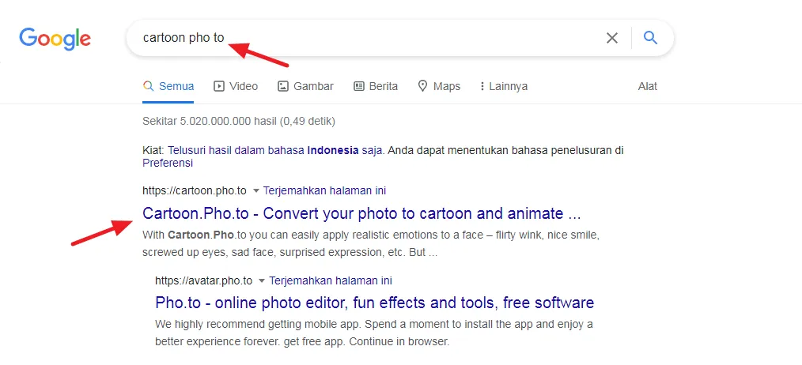The image size is (802, 365).
Task: Open Pho.to online photo editor result
Action: pyautogui.click(x=374, y=303)
